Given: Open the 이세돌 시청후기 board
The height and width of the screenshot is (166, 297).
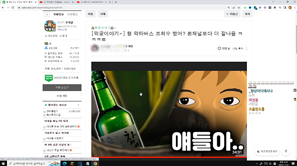Looking at the screenshot, I should tap(55, 139).
